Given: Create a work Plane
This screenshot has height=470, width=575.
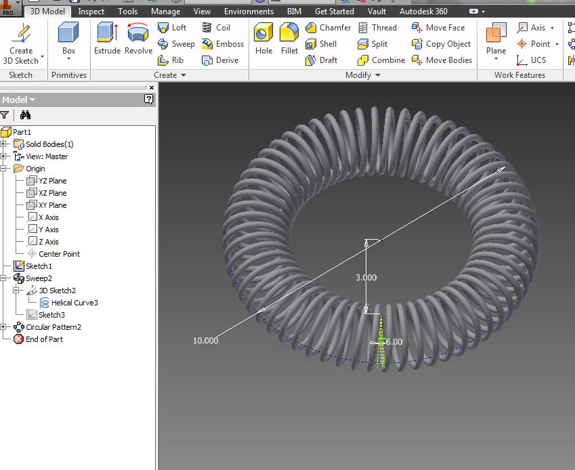Looking at the screenshot, I should click(496, 38).
